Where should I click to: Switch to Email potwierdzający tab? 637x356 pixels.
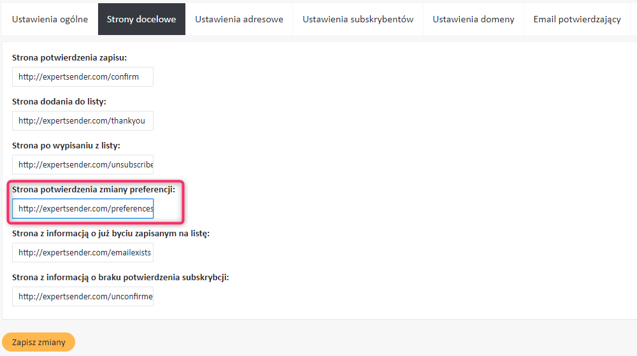577,19
